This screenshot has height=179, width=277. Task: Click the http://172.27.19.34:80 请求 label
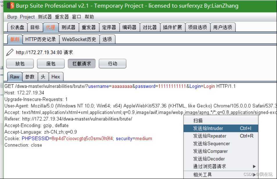point(44,52)
